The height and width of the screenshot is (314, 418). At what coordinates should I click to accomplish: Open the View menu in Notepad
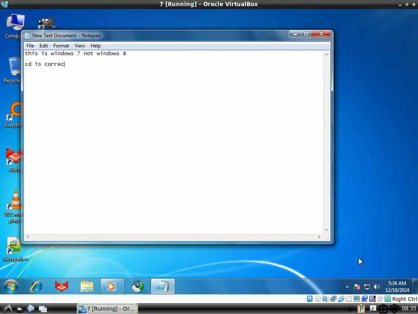80,46
